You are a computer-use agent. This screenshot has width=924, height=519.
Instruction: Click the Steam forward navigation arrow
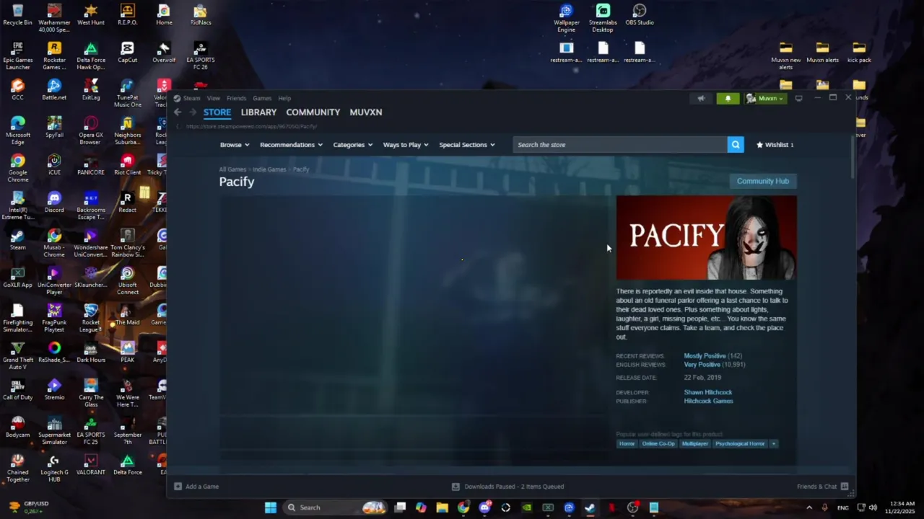click(x=193, y=112)
